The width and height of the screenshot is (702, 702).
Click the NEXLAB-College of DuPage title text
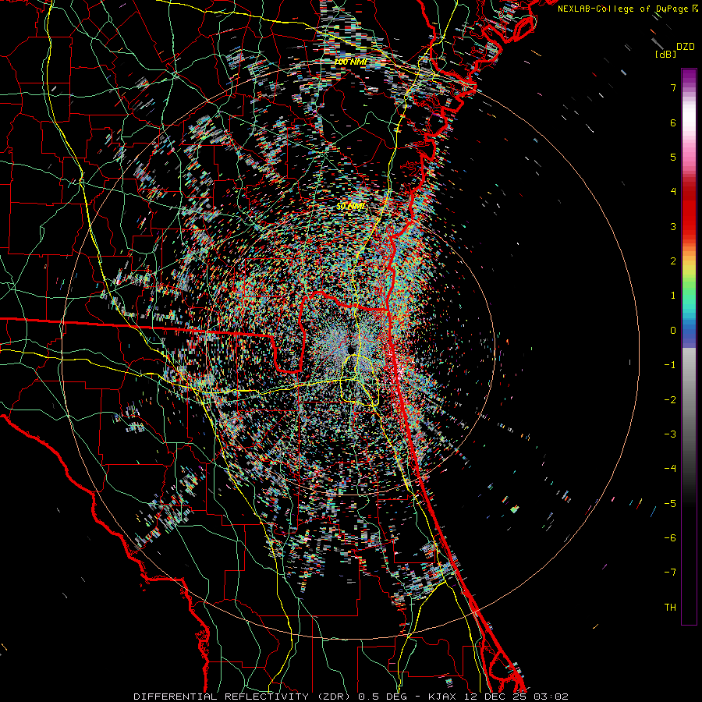[624, 9]
